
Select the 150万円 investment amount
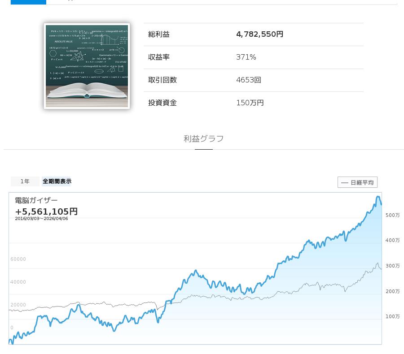coord(250,103)
